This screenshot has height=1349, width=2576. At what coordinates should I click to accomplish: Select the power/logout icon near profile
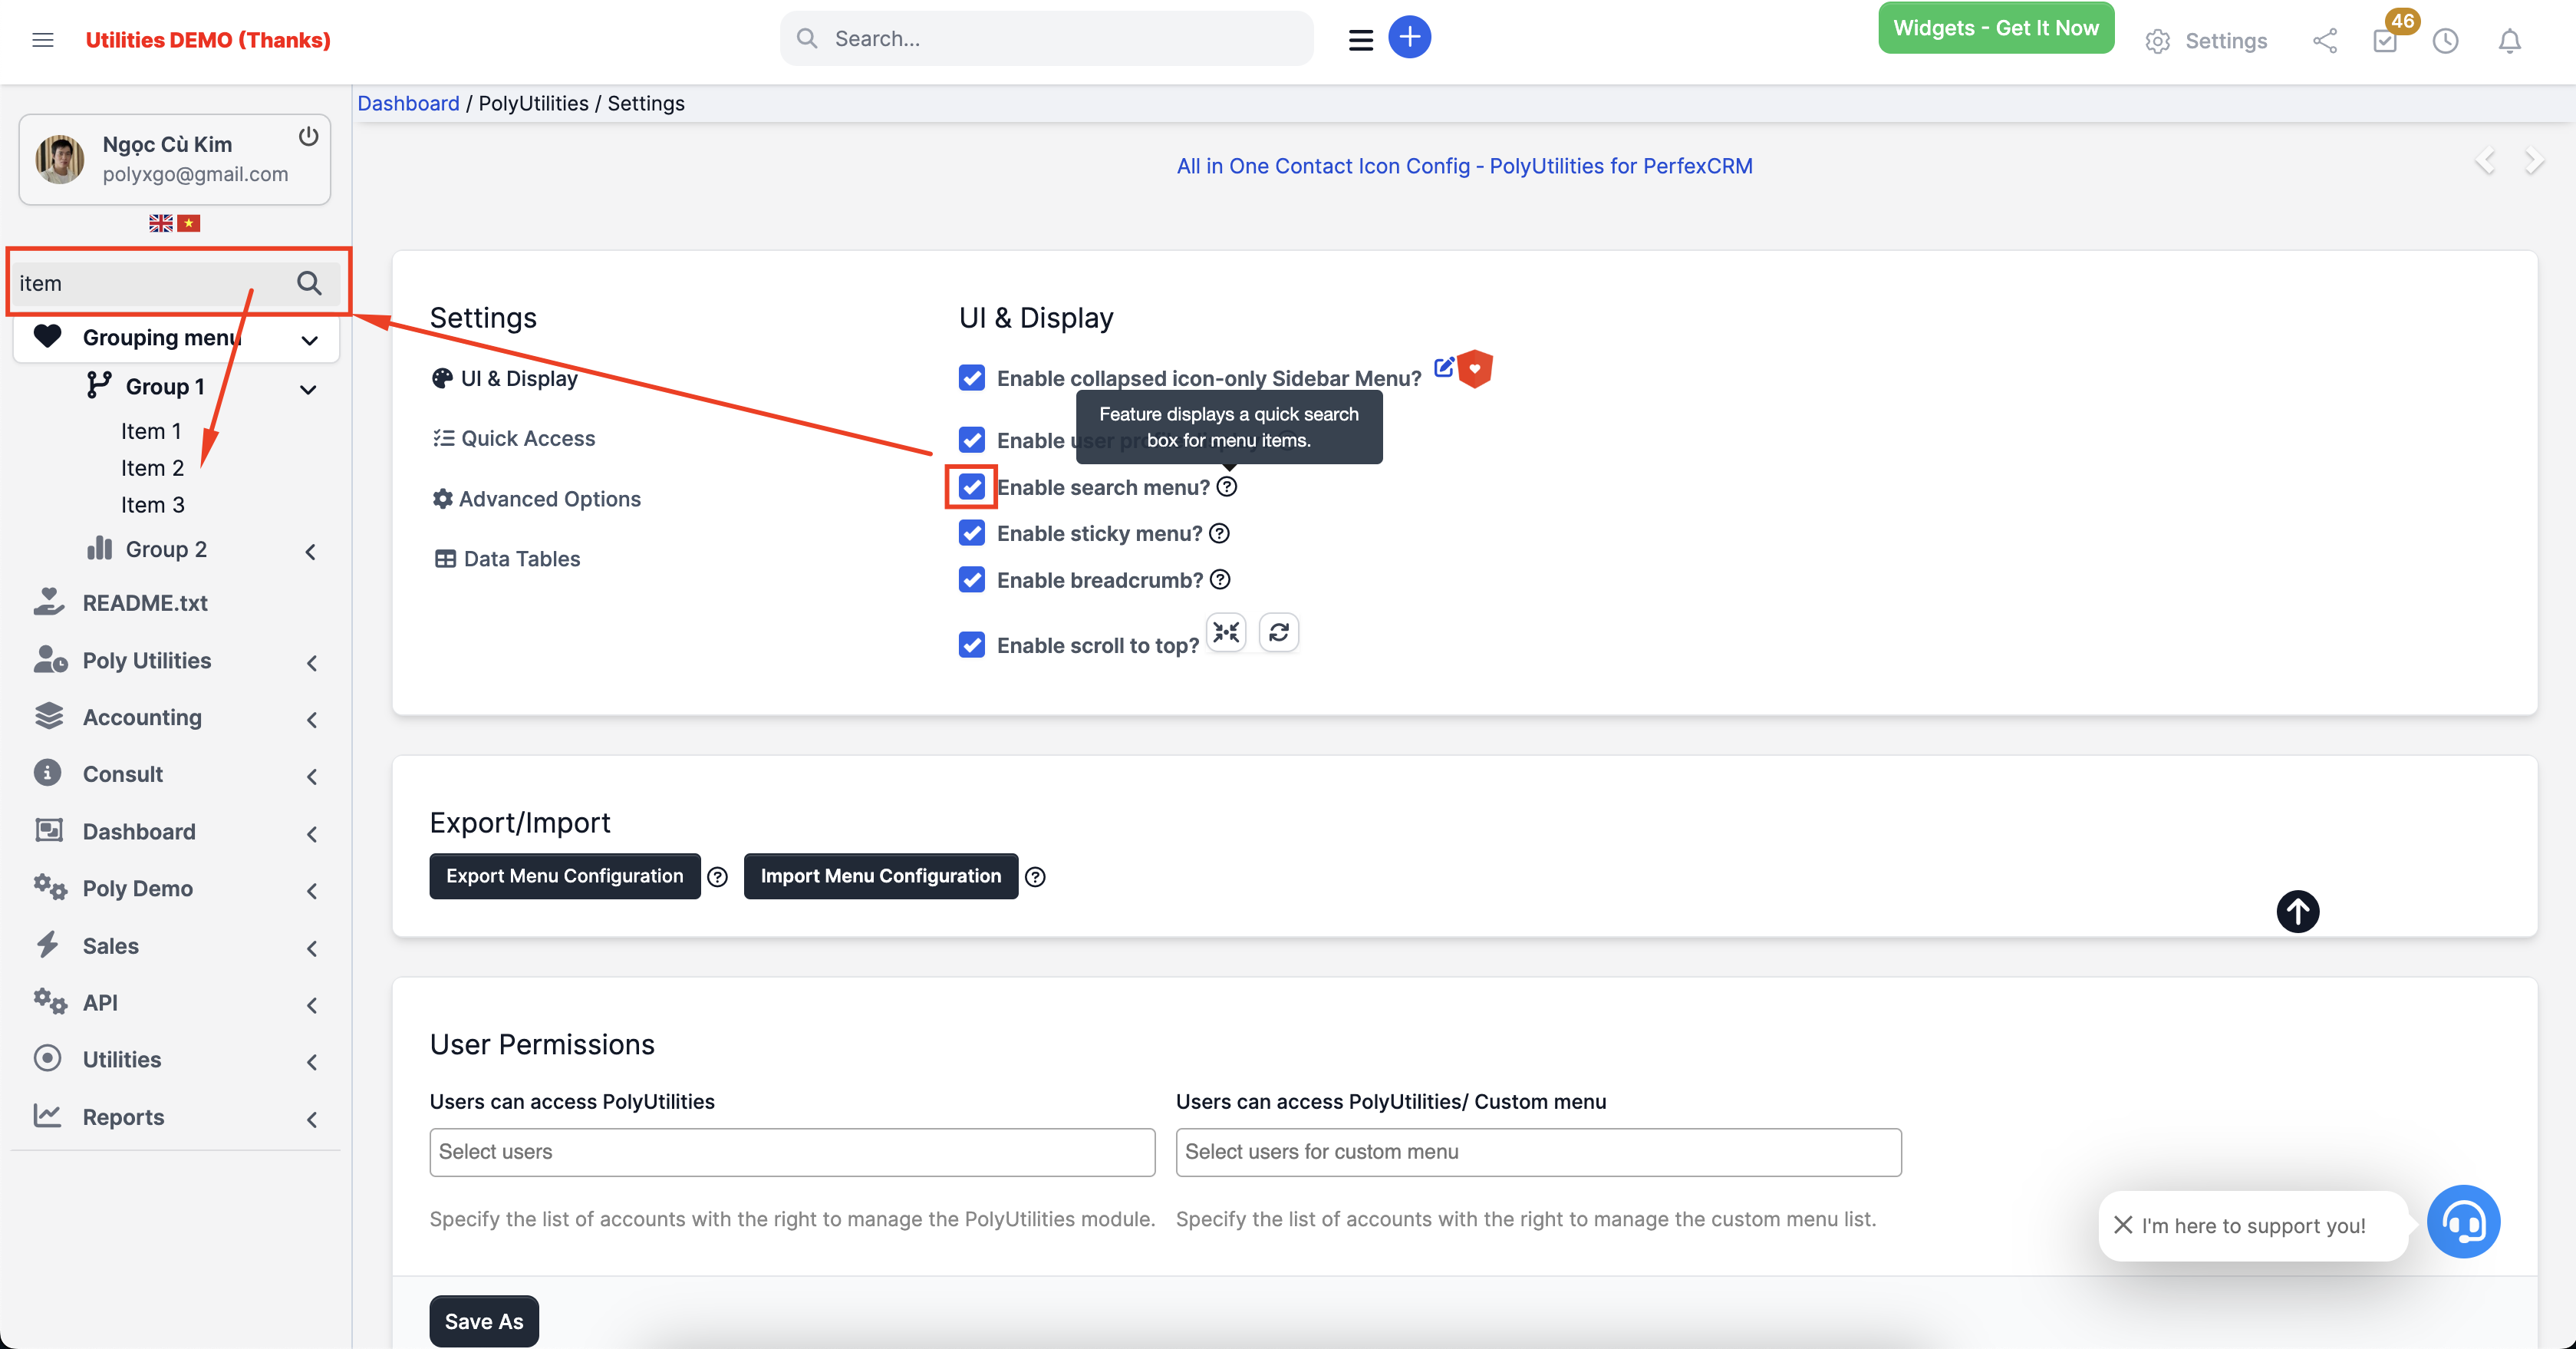pos(308,137)
